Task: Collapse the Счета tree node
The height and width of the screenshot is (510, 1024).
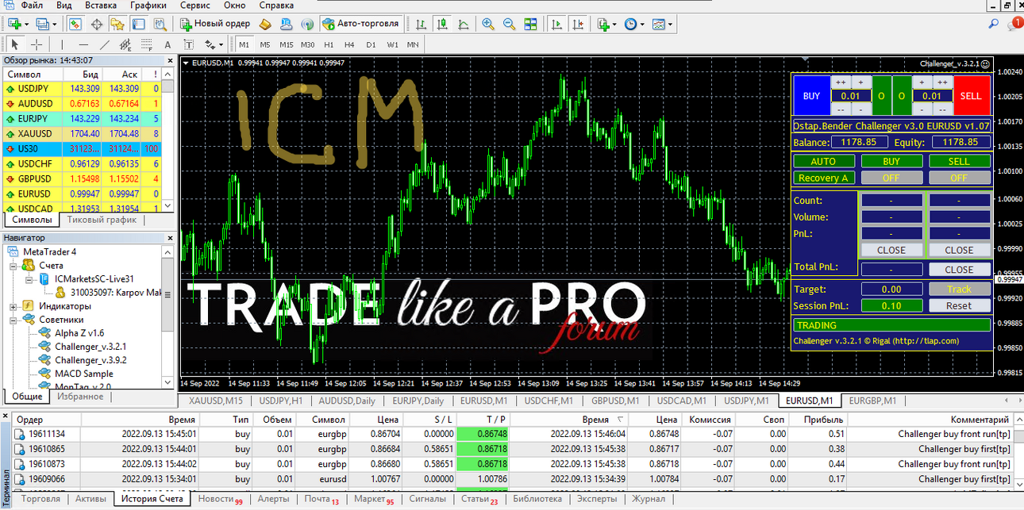Action: click(x=12, y=266)
